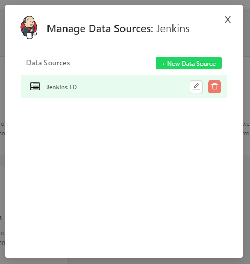The height and width of the screenshot is (264, 250).
Task: Click the word Jenkins in the title
Action: coord(173,28)
